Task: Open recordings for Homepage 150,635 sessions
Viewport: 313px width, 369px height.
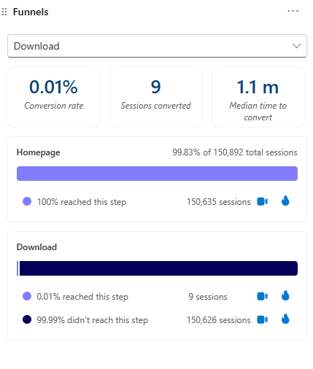Action: pos(263,201)
